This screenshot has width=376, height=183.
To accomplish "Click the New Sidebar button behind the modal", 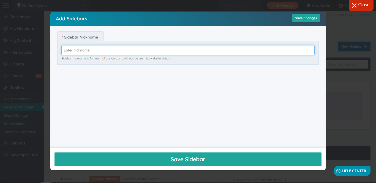I will click(x=354, y=47).
